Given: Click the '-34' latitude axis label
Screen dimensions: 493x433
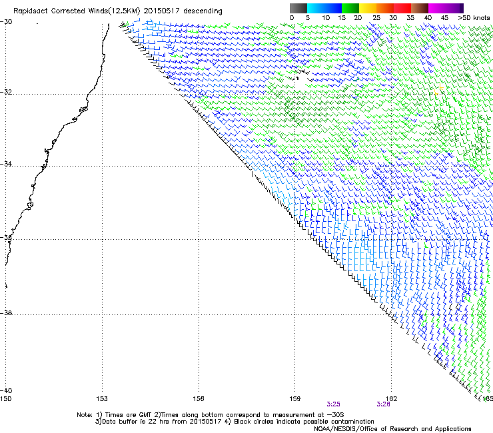Looking at the screenshot, I should click(6, 164).
